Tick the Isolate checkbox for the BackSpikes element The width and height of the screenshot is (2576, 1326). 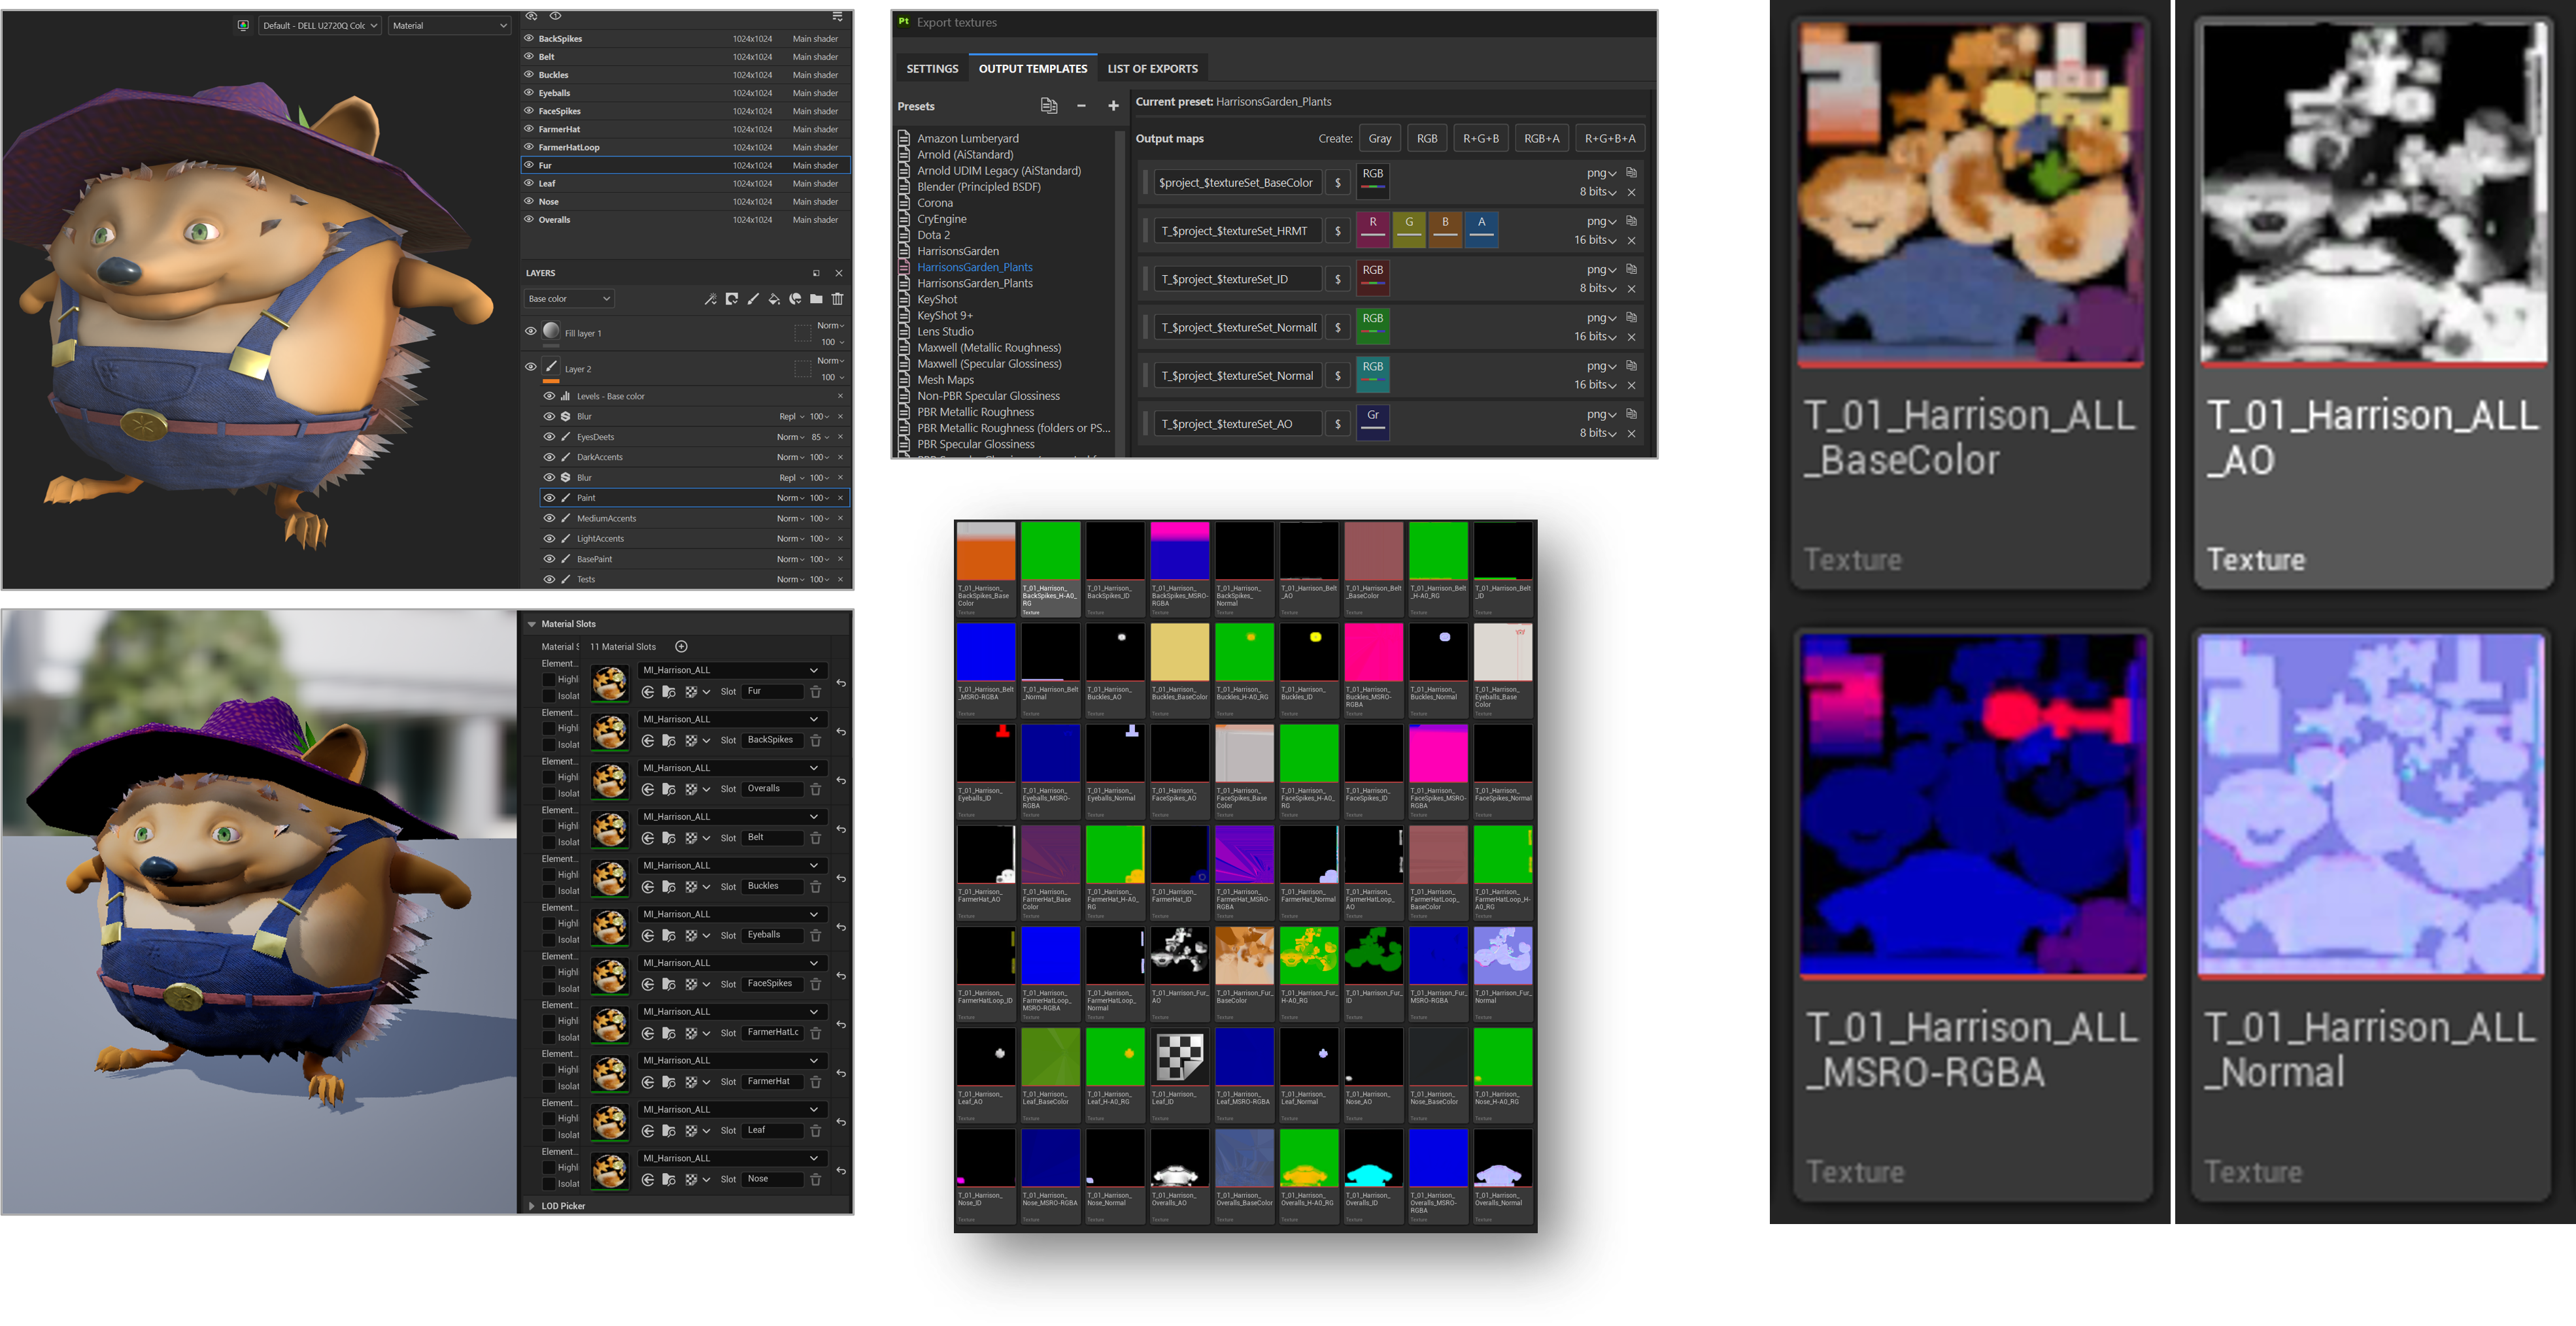(x=549, y=744)
